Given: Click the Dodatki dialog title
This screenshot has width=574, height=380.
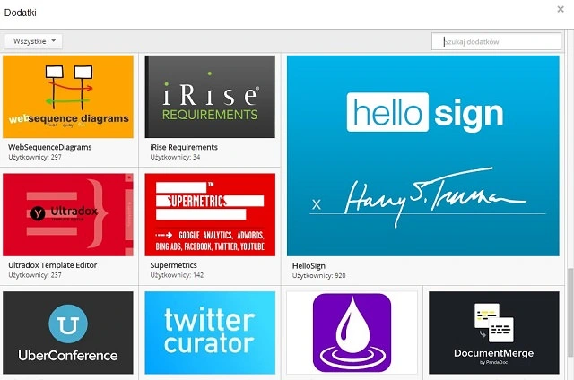Looking at the screenshot, I should (x=20, y=13).
